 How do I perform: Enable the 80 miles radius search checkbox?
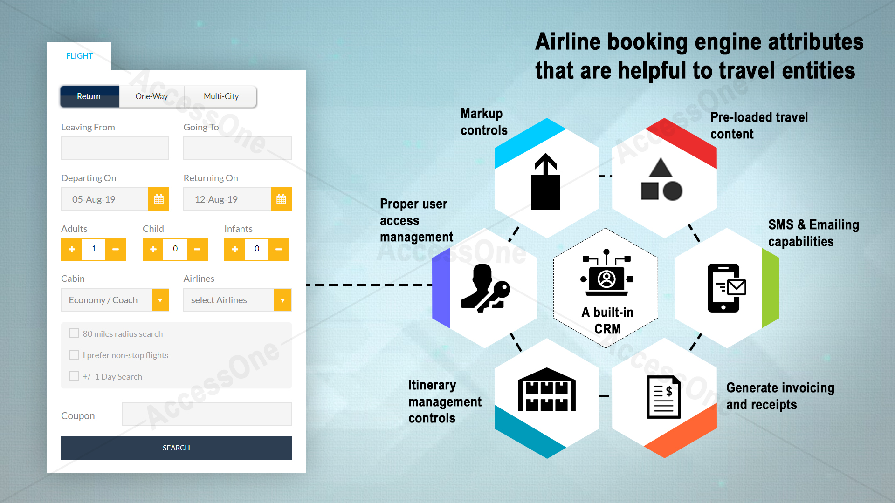pos(74,333)
